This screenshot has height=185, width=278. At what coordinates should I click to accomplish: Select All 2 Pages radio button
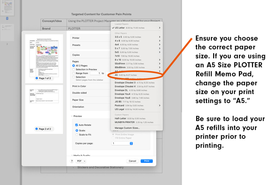click(x=74, y=66)
